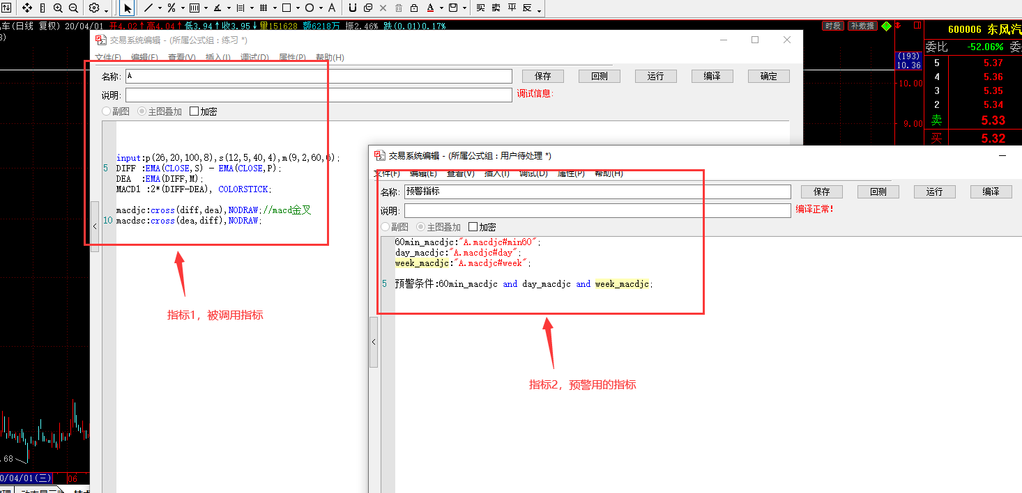
Task: Open 文件(F) menu in 预警指标 window
Action: pos(387,173)
